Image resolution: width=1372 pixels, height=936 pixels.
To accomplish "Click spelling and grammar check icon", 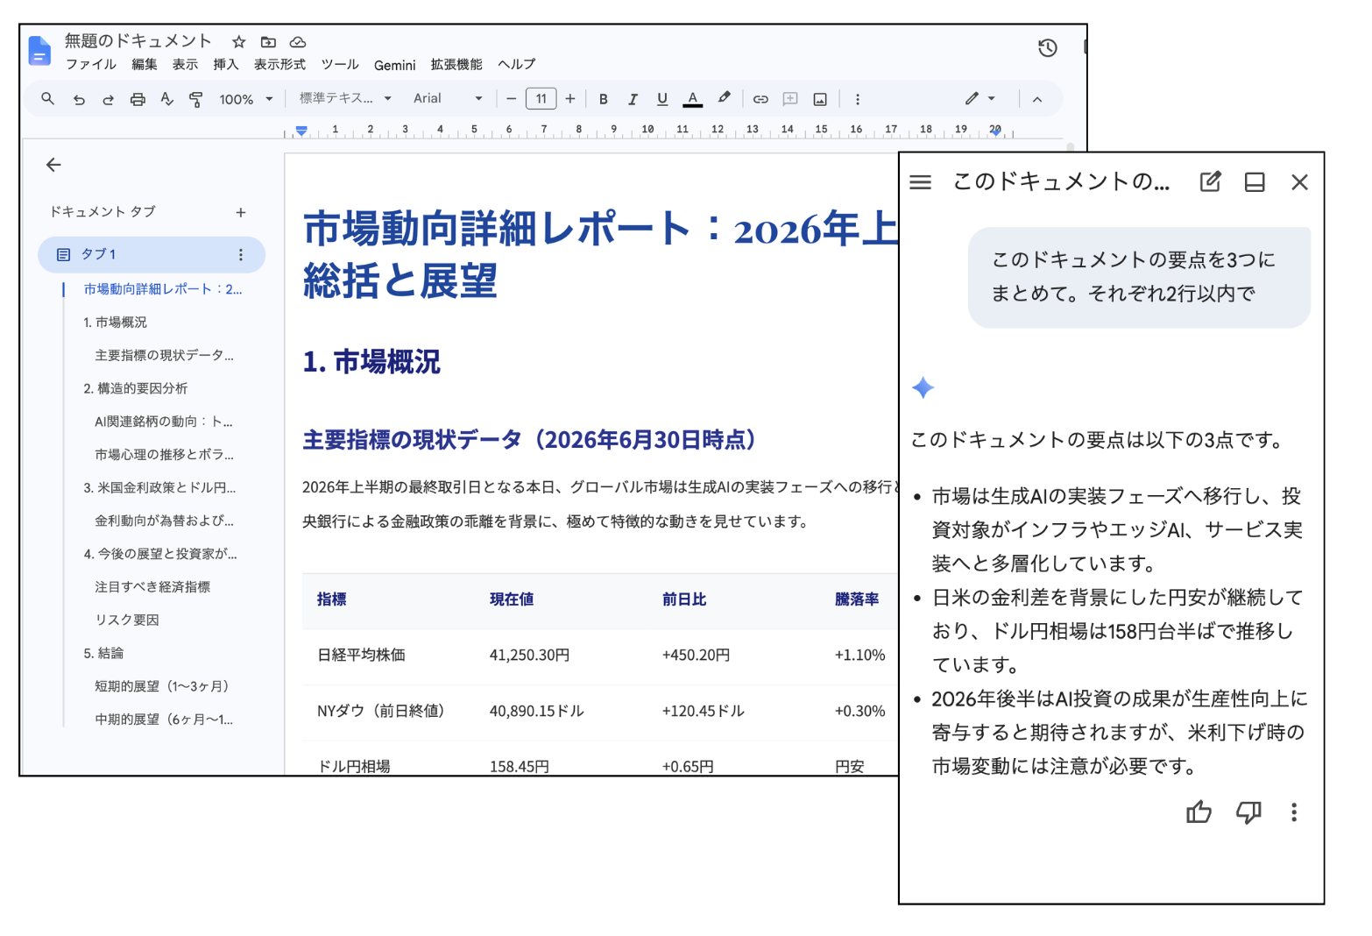I will click(166, 100).
